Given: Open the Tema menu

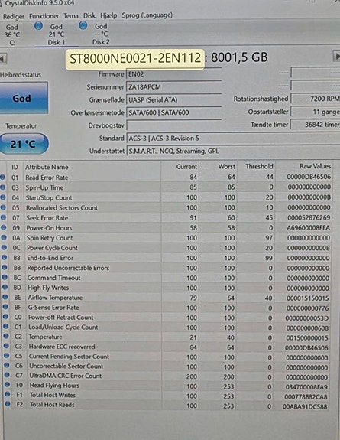Looking at the screenshot, I should [x=71, y=16].
